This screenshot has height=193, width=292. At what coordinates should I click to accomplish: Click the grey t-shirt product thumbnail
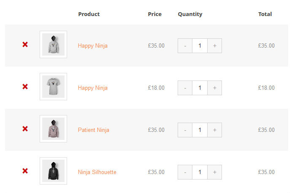tap(53, 87)
